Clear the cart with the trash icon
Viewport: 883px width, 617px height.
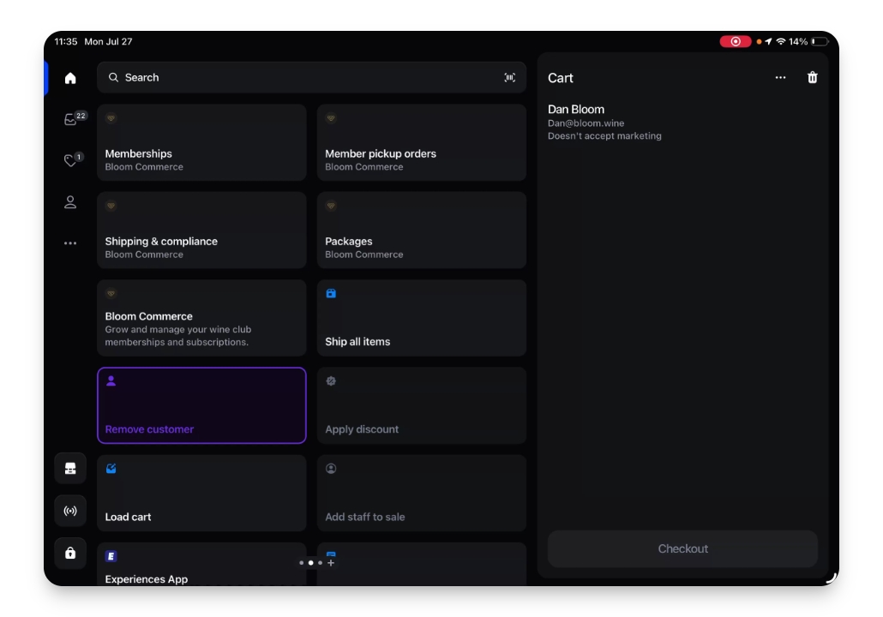(812, 78)
